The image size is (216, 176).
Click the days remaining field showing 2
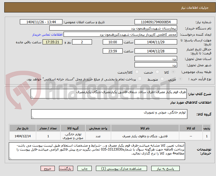tap(82, 42)
